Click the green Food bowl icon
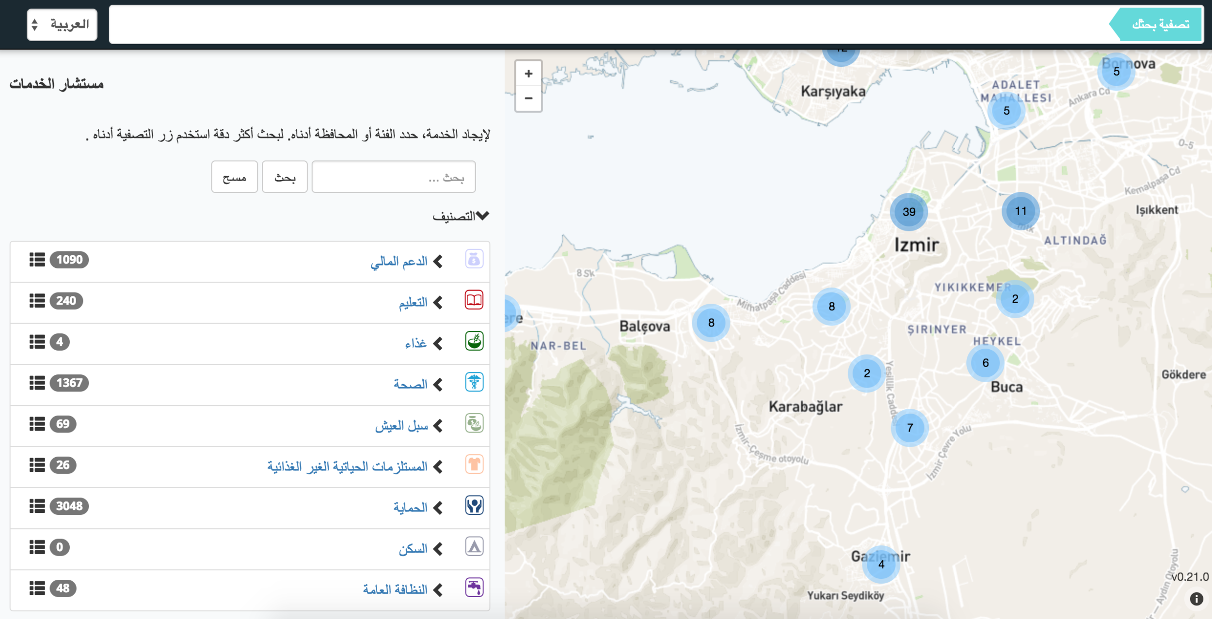This screenshot has height=619, width=1212. click(x=474, y=341)
